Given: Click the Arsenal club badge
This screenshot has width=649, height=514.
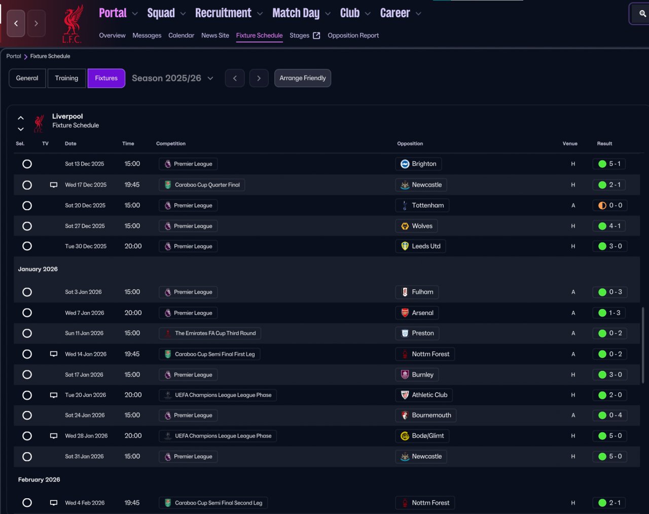Looking at the screenshot, I should 405,313.
